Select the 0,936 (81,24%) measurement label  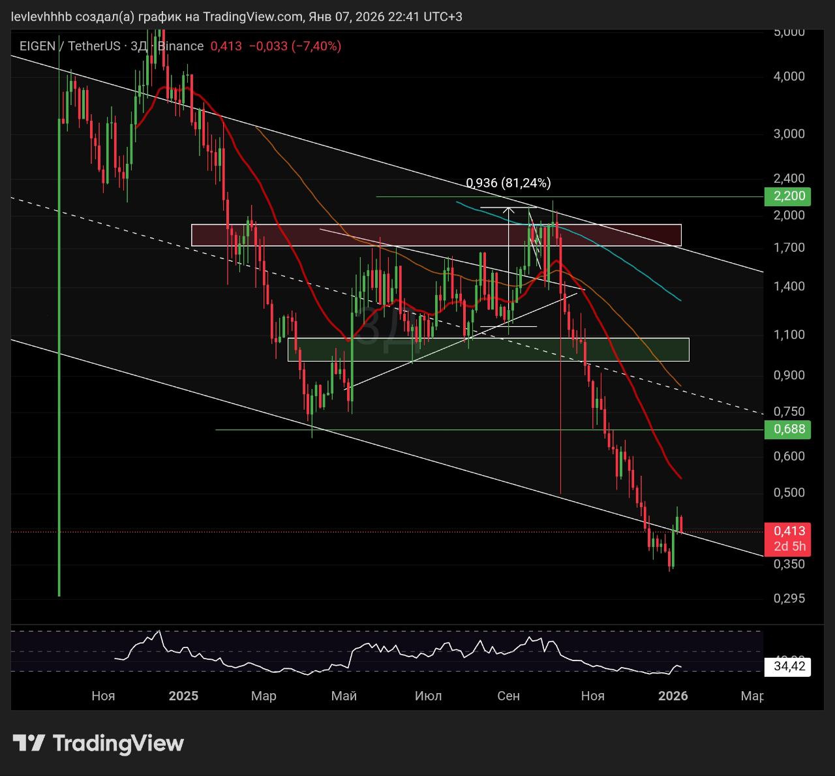coord(508,183)
